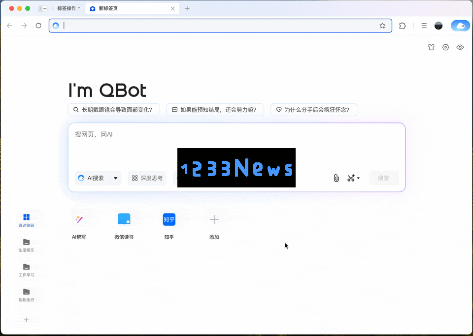Select suggestion 为什么分手后会疯狂怀念?
Image resolution: width=473 pixels, height=336 pixels.
pos(314,110)
